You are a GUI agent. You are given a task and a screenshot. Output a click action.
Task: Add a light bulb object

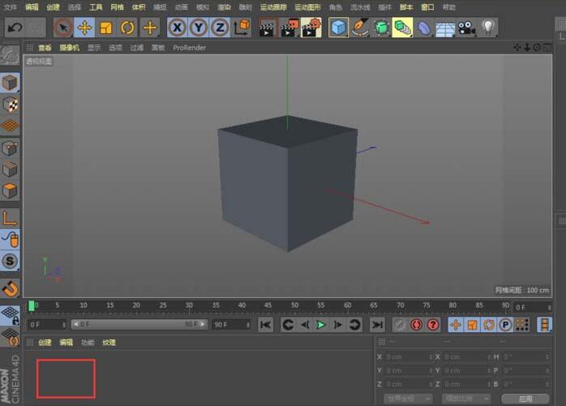coord(488,28)
